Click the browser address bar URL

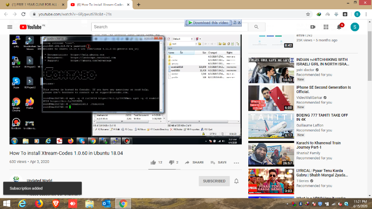coord(75,14)
